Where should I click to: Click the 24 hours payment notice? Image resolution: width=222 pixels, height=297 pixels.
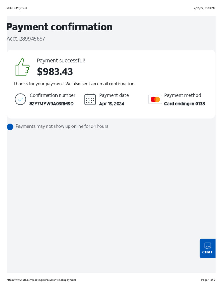tap(62, 126)
